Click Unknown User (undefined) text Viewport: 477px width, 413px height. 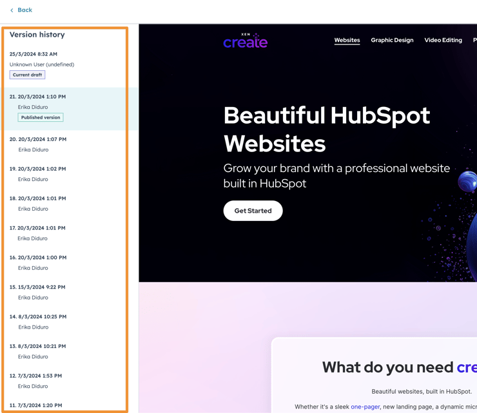(x=42, y=64)
